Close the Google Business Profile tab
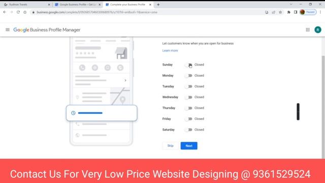Viewport: 325px width, 183px height. pyautogui.click(x=100, y=5)
